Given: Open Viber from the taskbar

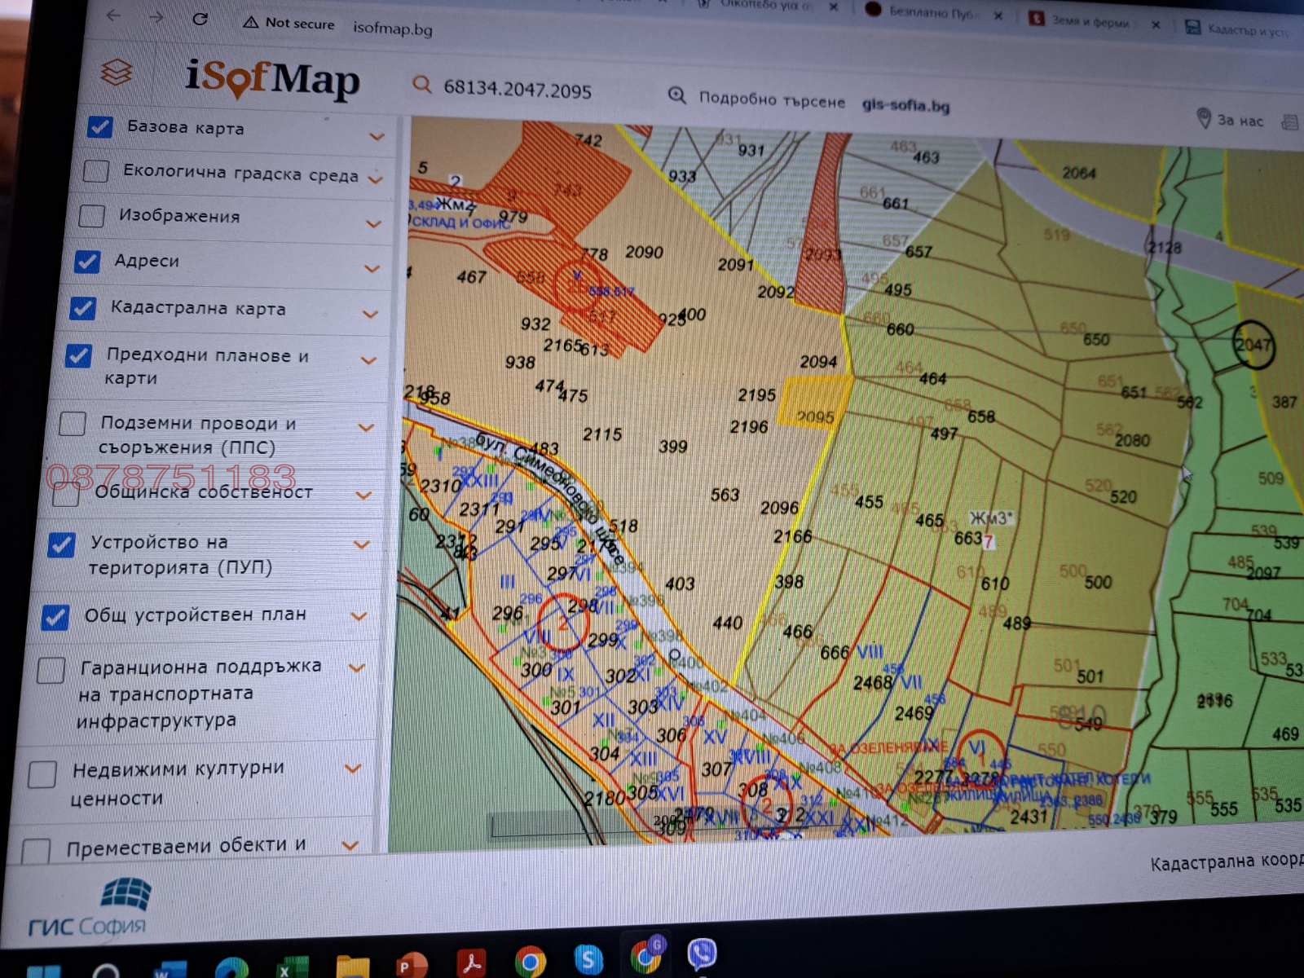Looking at the screenshot, I should tap(701, 954).
